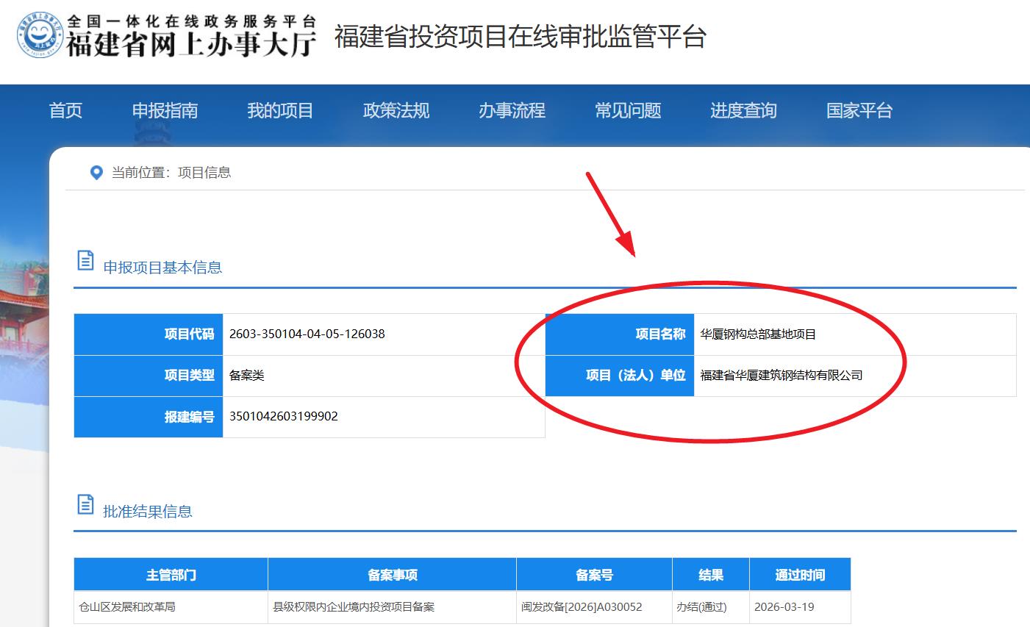1030x627 pixels.
Task: Click the 报建编号 value 3501042603199902
Action: coord(283,416)
